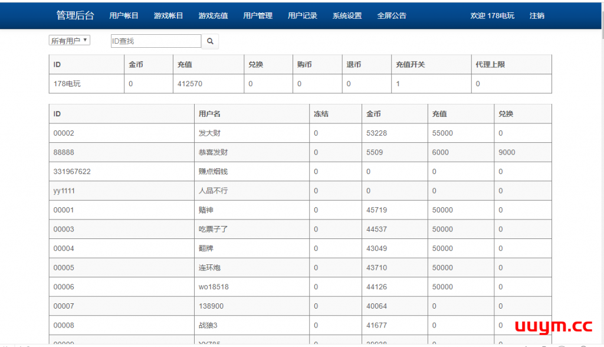Open the 全屏公告 menu item

coord(392,16)
